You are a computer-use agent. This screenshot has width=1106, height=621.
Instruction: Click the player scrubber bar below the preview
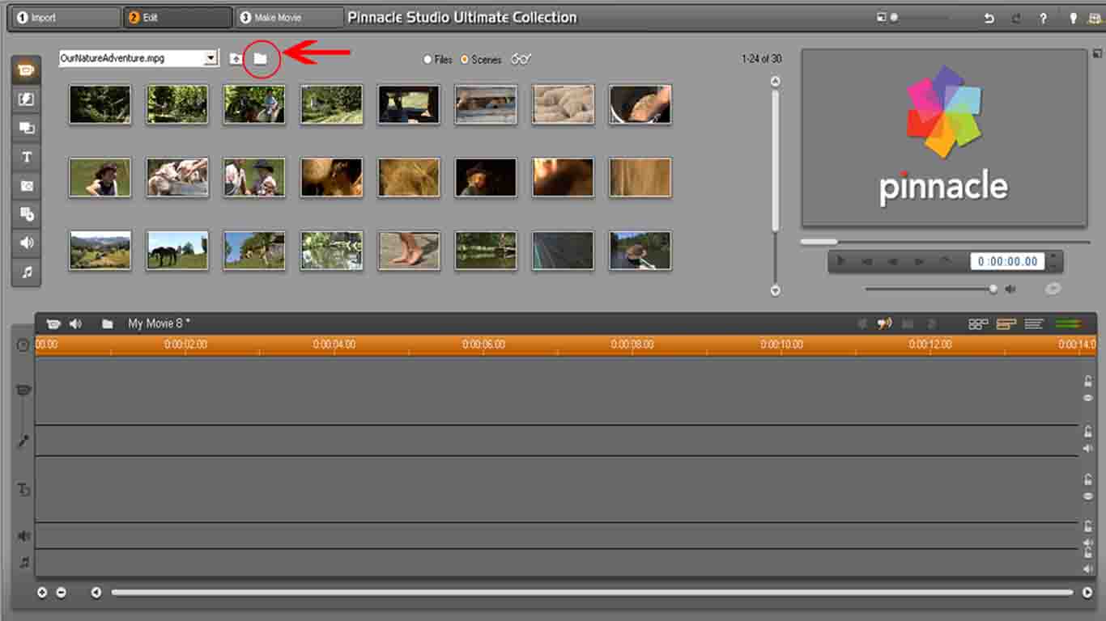click(x=945, y=241)
